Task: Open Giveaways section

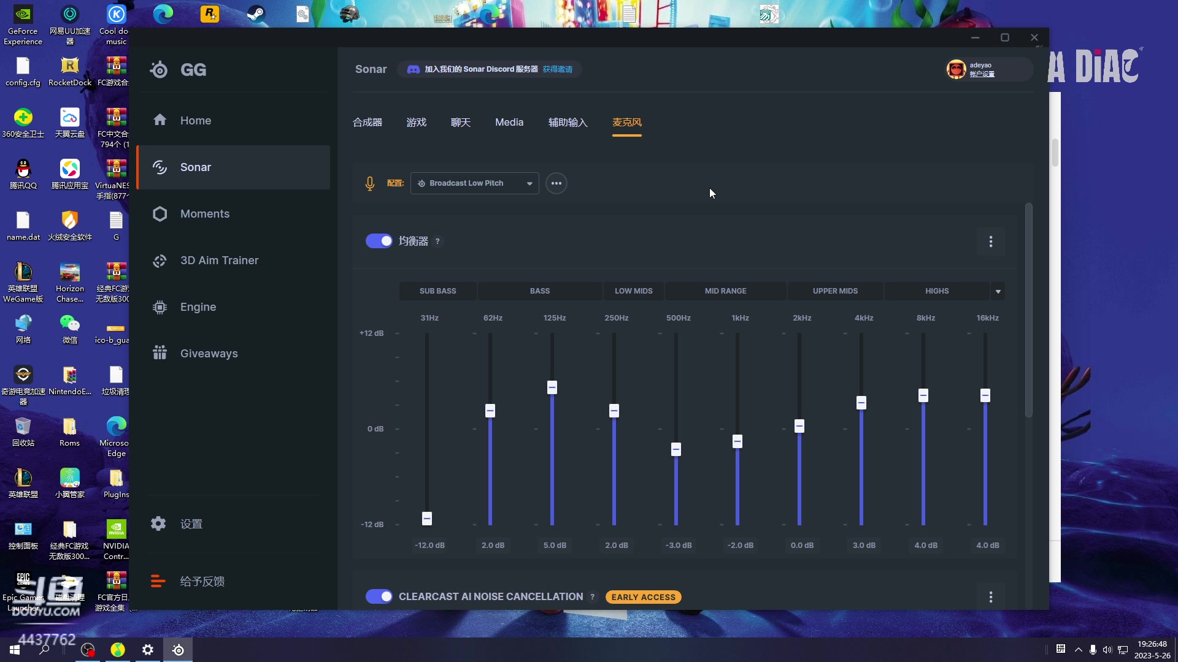Action: click(x=233, y=354)
